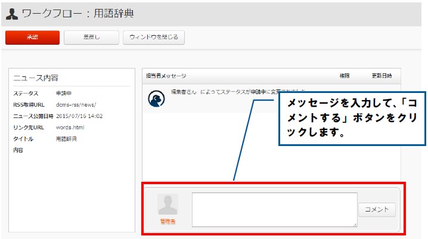Click the date 2015/07/16 14:02
Screen dimensions: 428x239
point(79,116)
